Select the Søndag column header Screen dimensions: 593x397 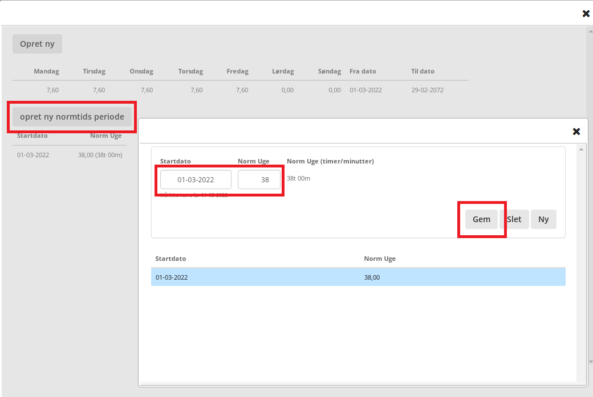pos(330,71)
